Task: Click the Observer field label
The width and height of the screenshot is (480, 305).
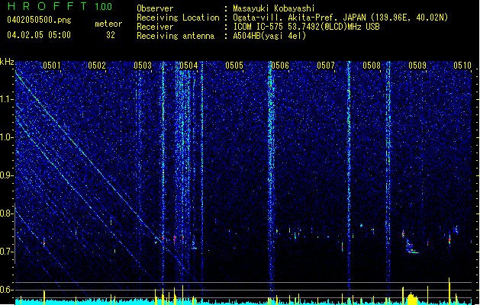Action: click(155, 8)
